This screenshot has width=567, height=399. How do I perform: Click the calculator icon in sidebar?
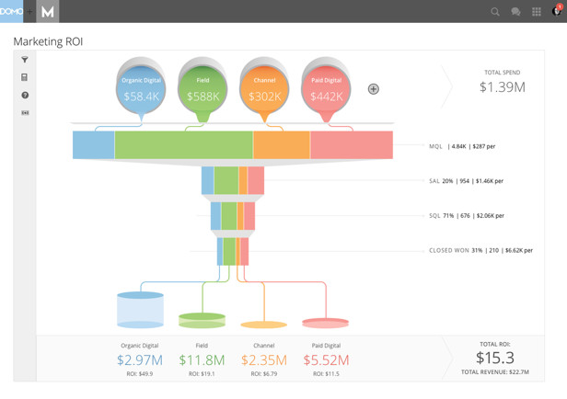point(25,77)
